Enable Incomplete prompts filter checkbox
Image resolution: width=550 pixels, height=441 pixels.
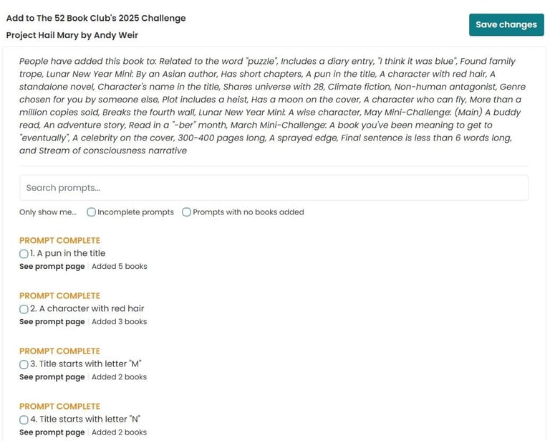click(91, 212)
